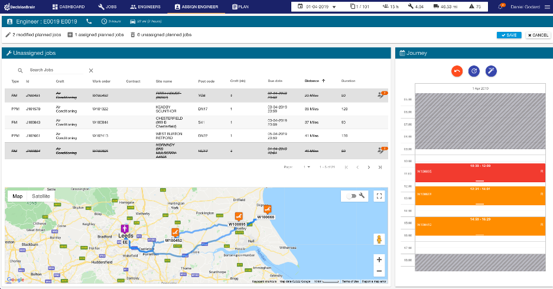Toggle the map wrench switch

click(x=352, y=196)
